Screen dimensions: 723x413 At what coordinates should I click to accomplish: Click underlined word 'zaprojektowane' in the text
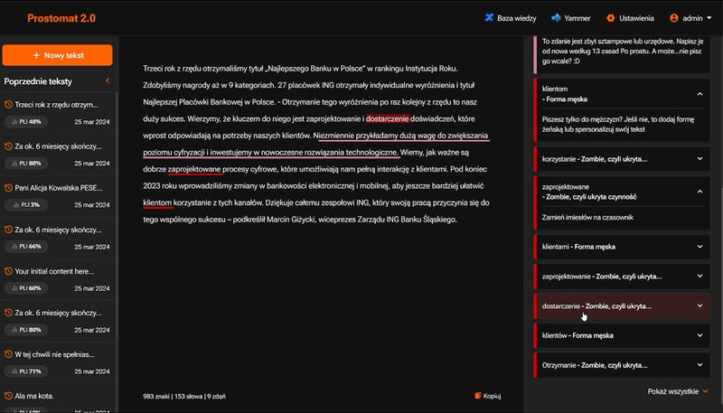click(194, 169)
